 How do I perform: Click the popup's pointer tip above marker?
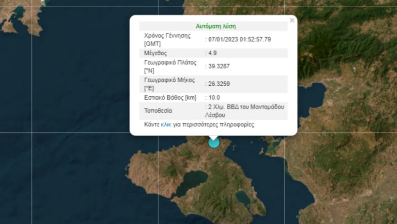click(x=213, y=137)
